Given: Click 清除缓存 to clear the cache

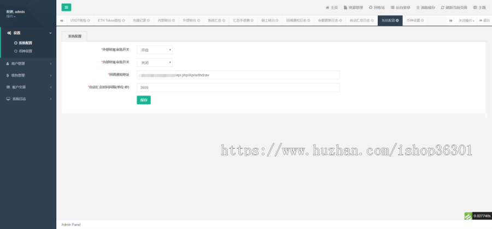Looking at the screenshot, I should pyautogui.click(x=426, y=8).
